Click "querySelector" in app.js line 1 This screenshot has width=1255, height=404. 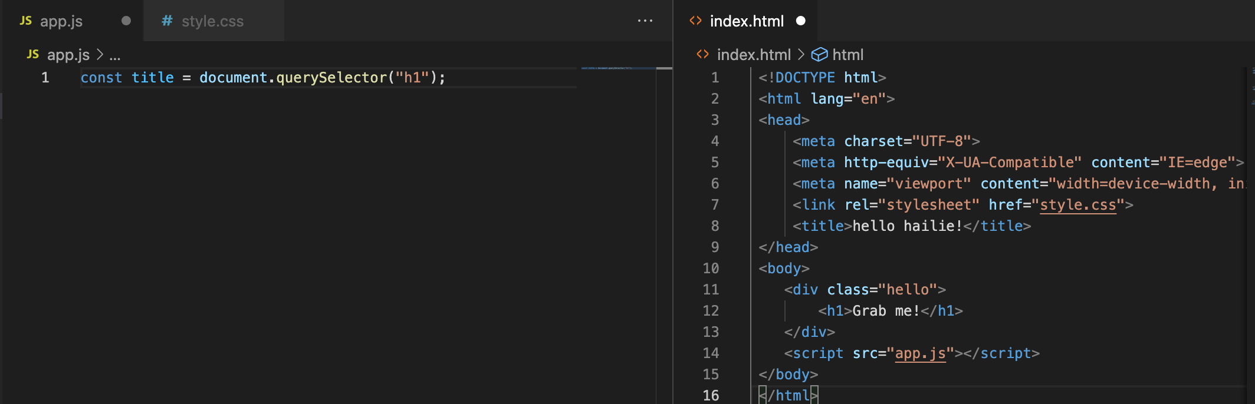(x=331, y=78)
